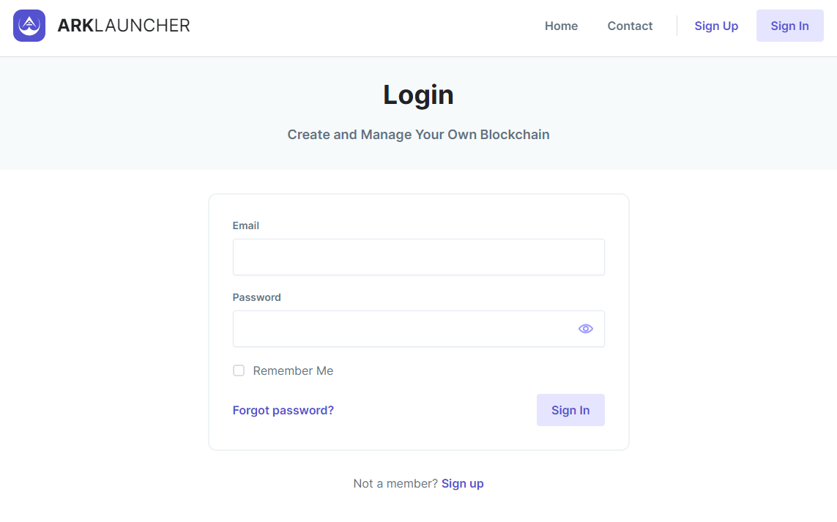The height and width of the screenshot is (522, 837).
Task: Click the "Create and Manage Your Own Blockchain" subtitle
Action: (418, 135)
